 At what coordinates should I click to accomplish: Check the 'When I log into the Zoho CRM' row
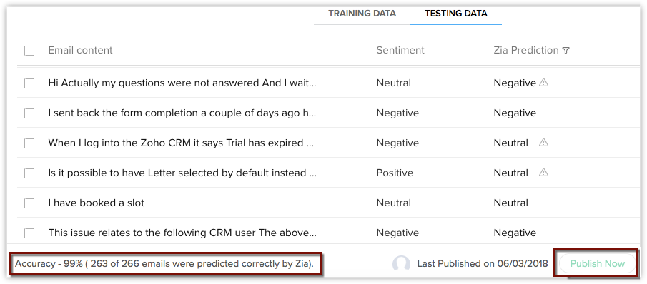point(29,143)
